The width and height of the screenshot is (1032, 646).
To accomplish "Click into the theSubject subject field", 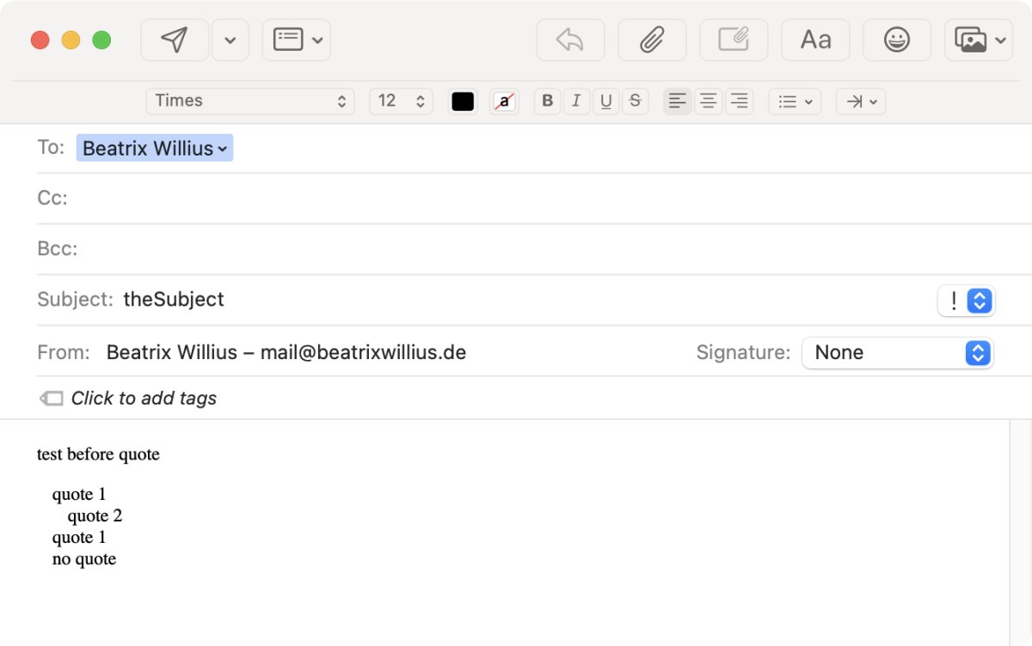I will click(x=516, y=300).
